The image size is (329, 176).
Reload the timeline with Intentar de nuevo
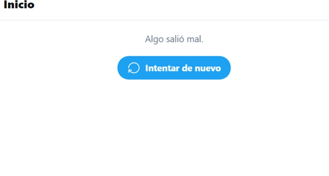[174, 68]
